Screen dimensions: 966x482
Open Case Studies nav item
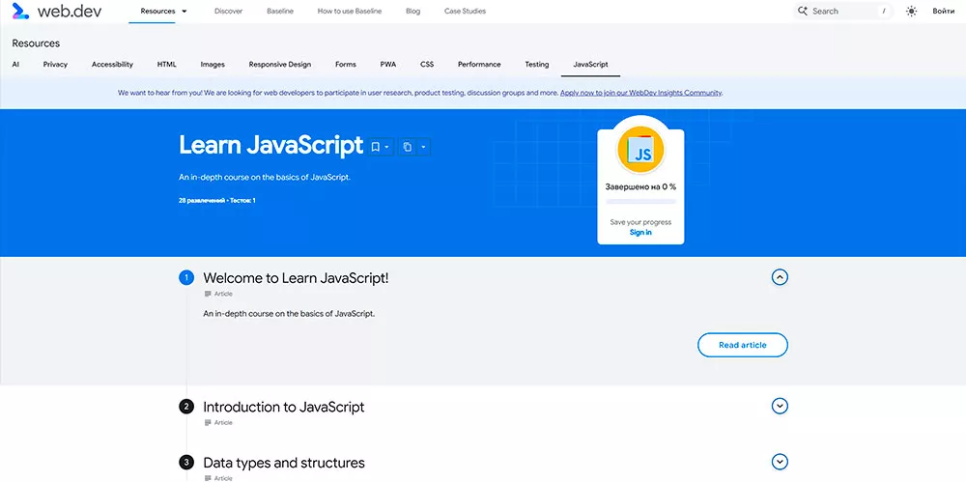[x=466, y=11]
